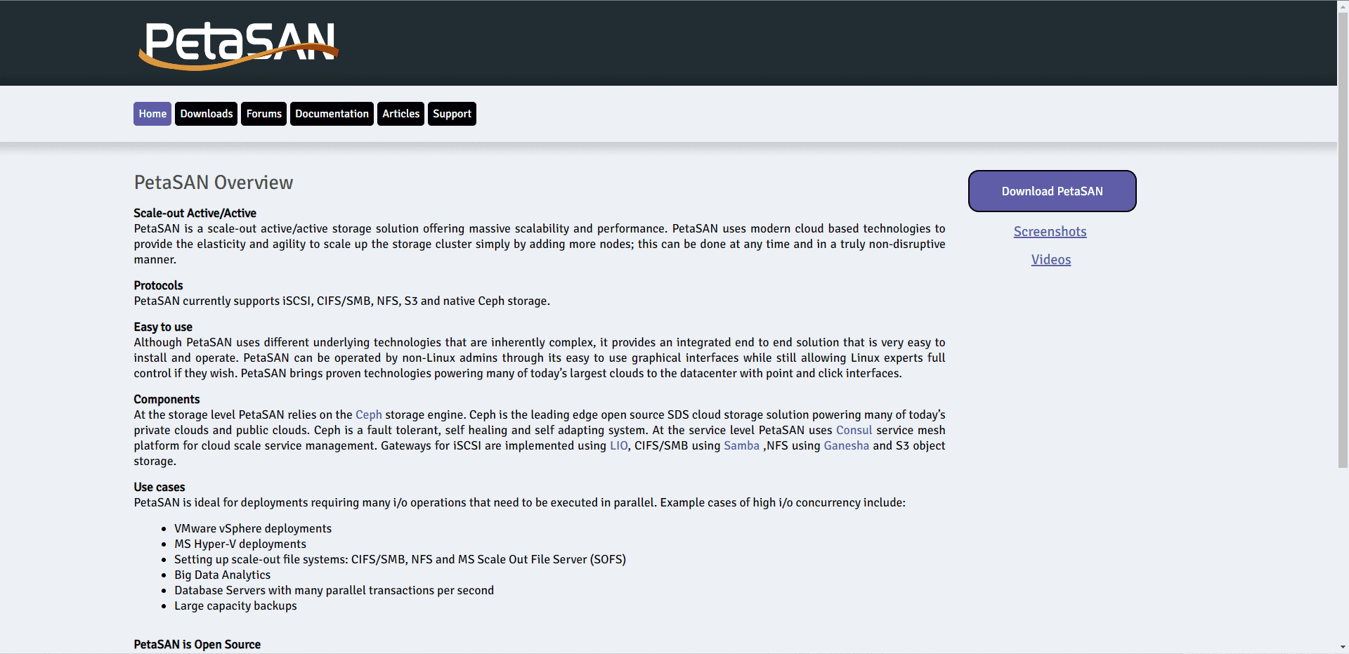This screenshot has width=1349, height=654.
Task: View the Articles page
Action: click(x=400, y=114)
